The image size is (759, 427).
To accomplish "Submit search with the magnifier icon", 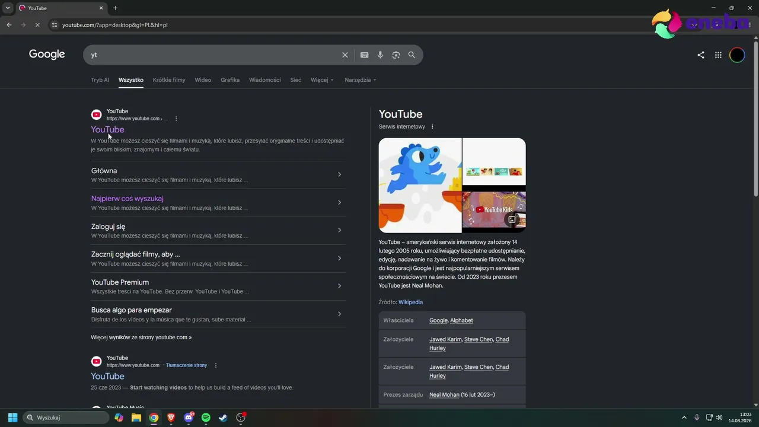I will [412, 55].
